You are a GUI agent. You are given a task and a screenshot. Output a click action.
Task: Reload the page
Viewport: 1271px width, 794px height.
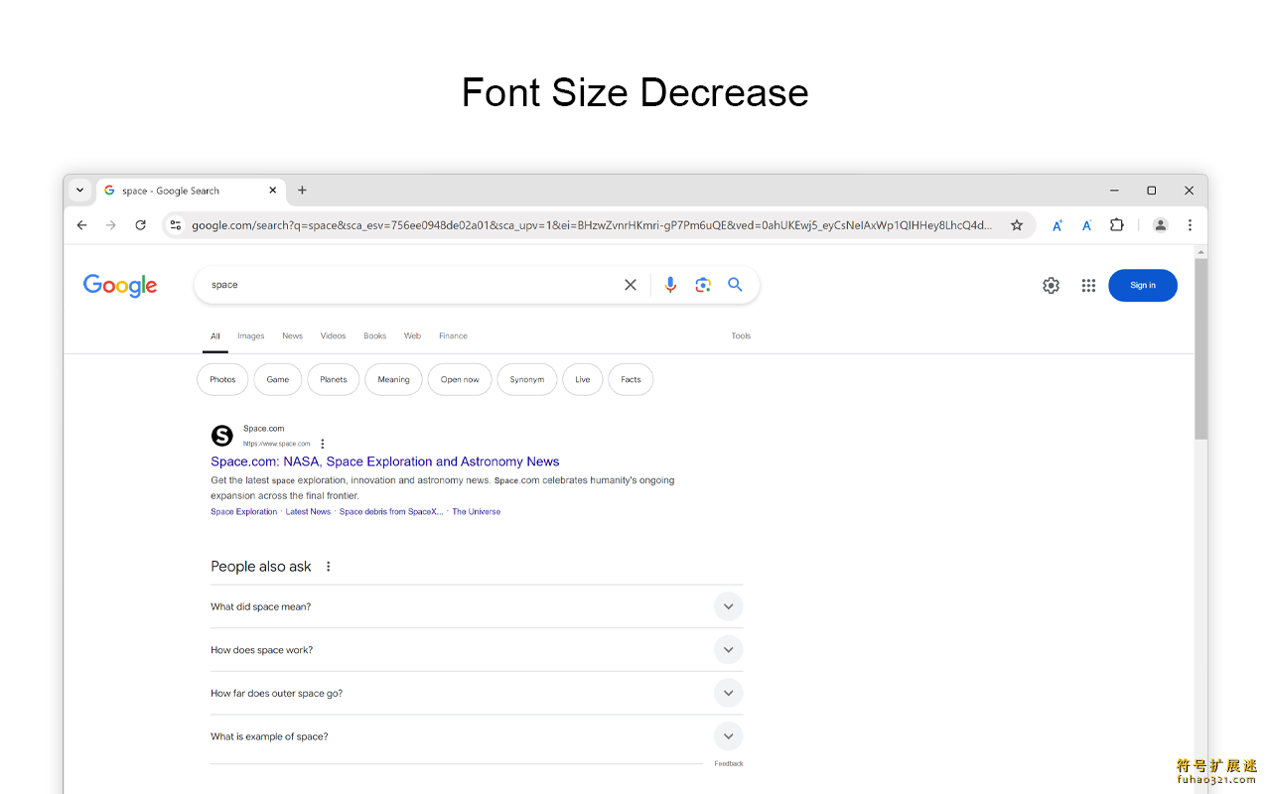(x=141, y=225)
